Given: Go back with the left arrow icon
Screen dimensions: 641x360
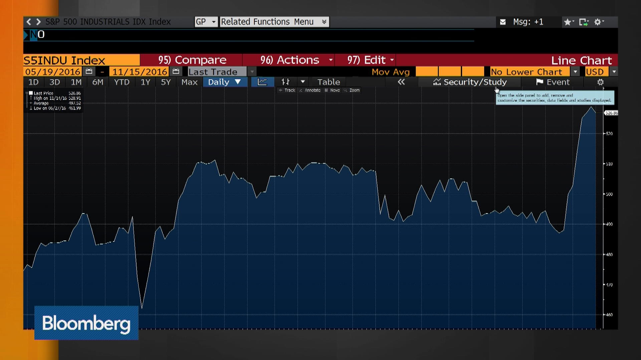Looking at the screenshot, I should [x=29, y=22].
